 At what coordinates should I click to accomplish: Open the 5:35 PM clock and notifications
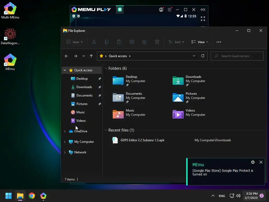coord(254,196)
